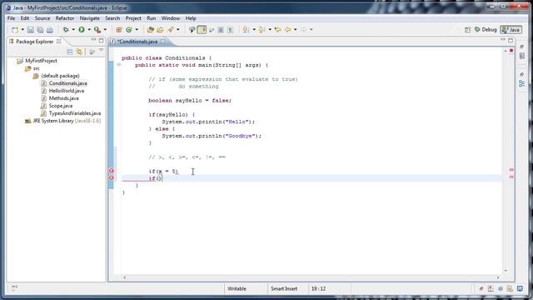Click the Open Type icon
The image size is (533, 300).
pyautogui.click(x=151, y=30)
